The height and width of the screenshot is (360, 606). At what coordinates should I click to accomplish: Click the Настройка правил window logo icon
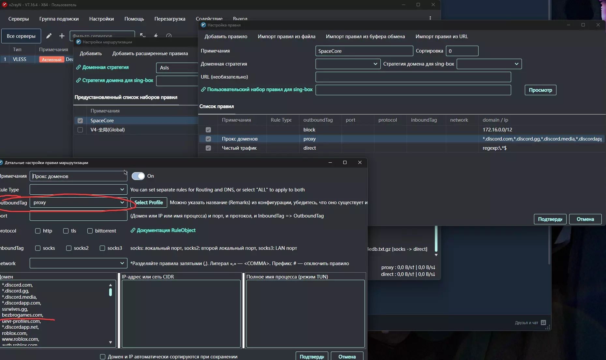pyautogui.click(x=203, y=25)
